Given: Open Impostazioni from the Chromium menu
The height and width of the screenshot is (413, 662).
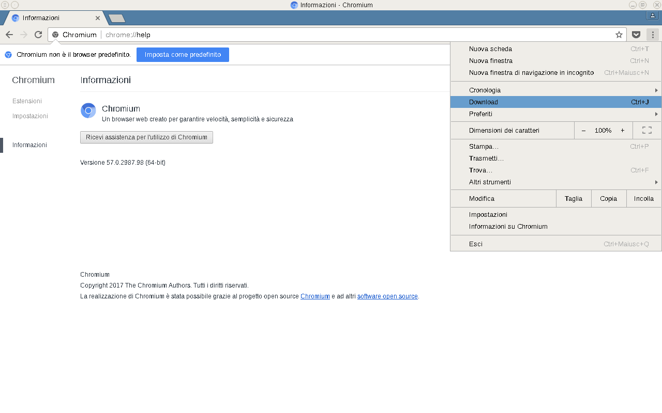Looking at the screenshot, I should 556,215.
